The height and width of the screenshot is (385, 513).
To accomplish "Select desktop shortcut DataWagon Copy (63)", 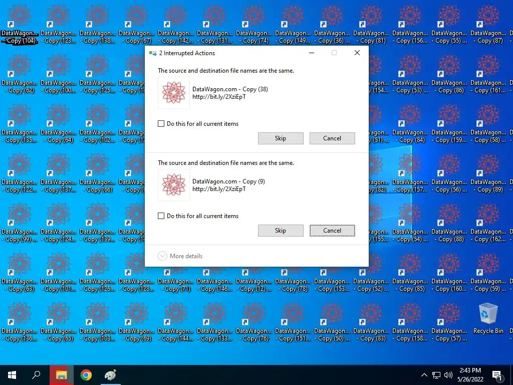I will pos(20,272).
